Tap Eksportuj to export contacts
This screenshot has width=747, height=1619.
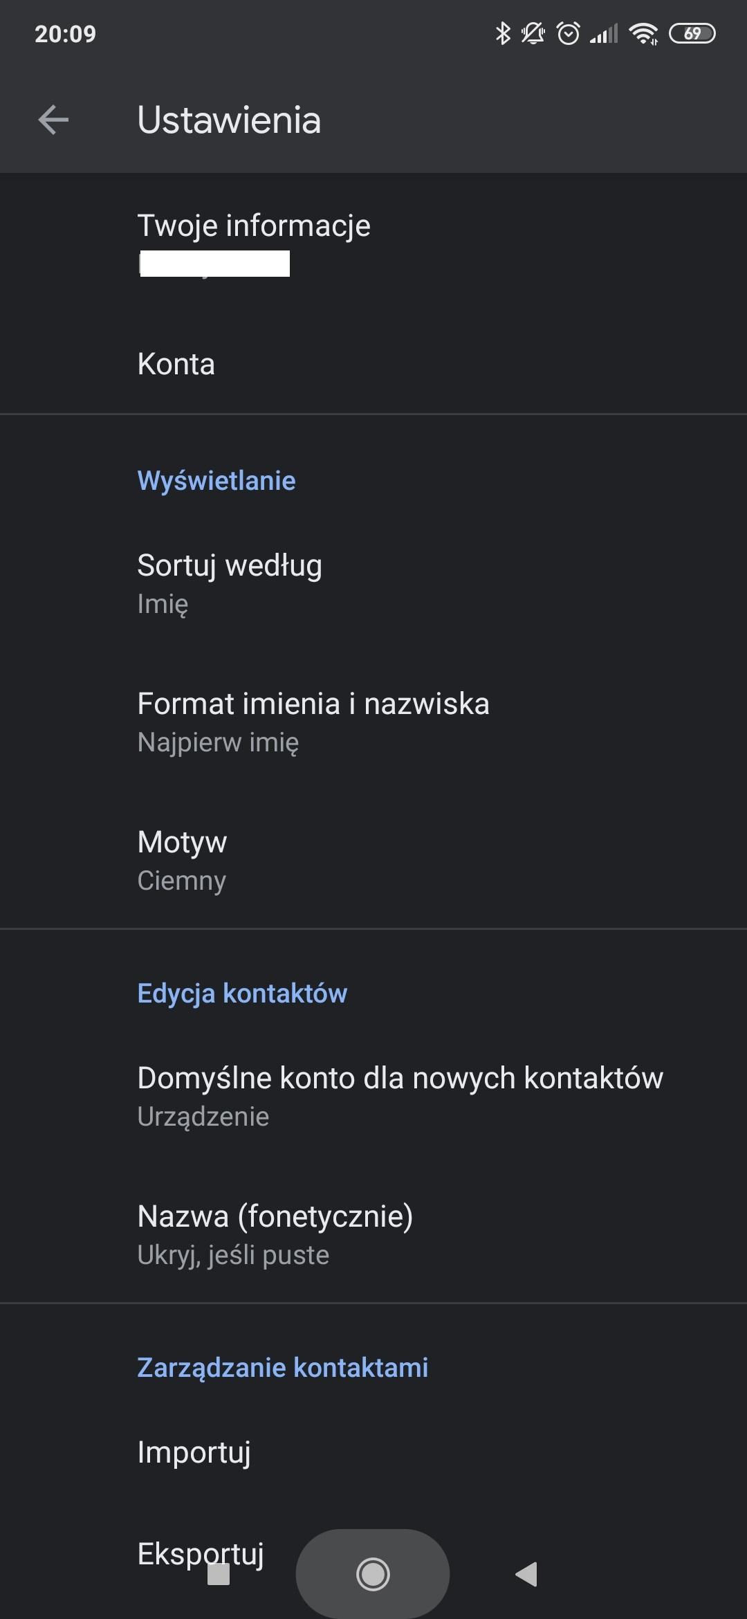[201, 1553]
